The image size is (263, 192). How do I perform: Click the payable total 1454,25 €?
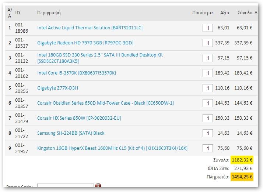tap(242, 177)
